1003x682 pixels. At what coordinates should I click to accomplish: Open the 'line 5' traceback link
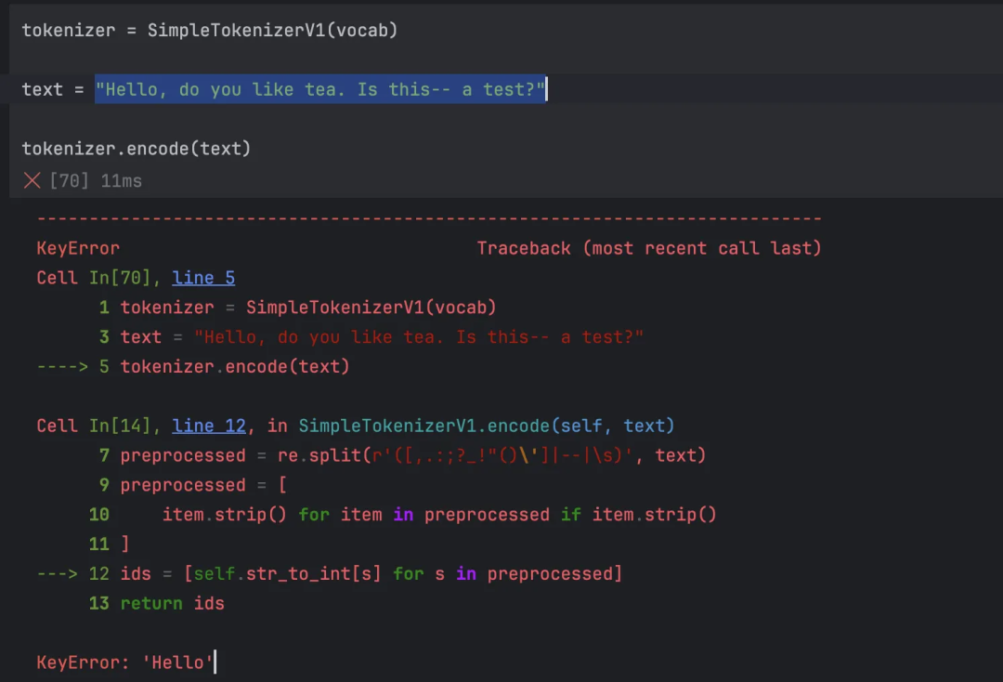[x=203, y=278]
